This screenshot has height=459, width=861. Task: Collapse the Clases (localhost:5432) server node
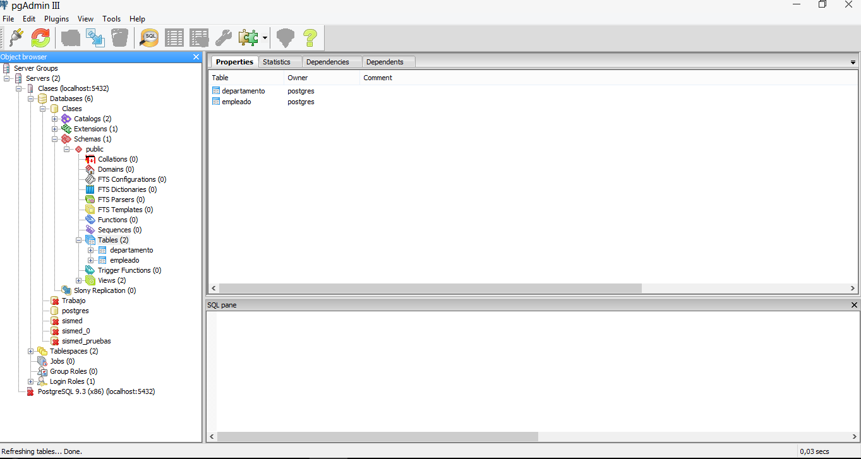pyautogui.click(x=18, y=88)
